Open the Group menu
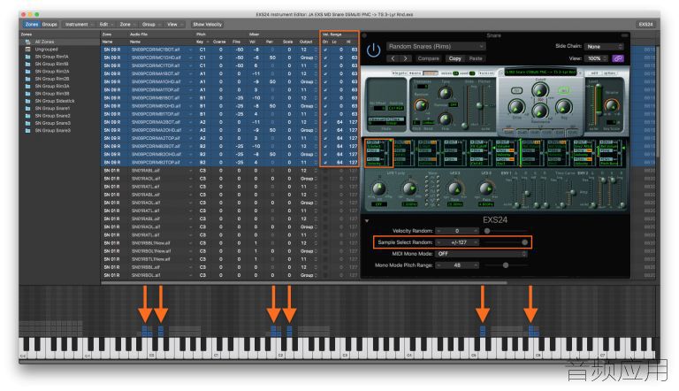 [x=150, y=24]
